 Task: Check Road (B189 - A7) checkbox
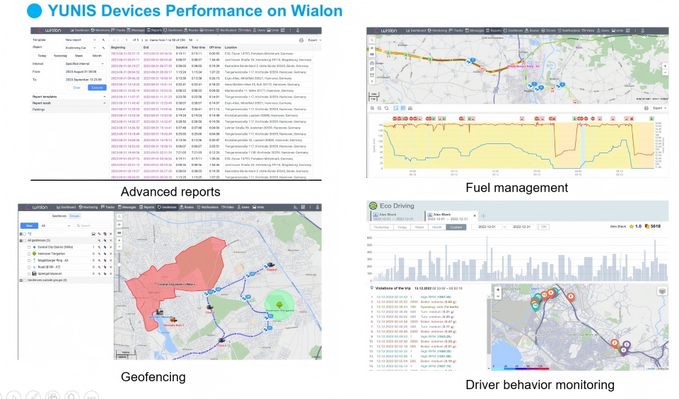[29, 267]
